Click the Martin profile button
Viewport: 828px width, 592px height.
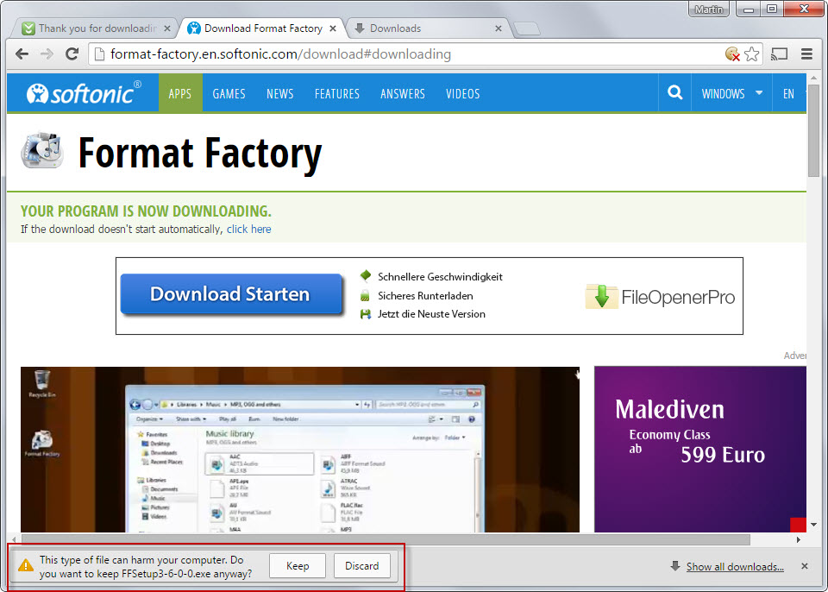coord(709,9)
